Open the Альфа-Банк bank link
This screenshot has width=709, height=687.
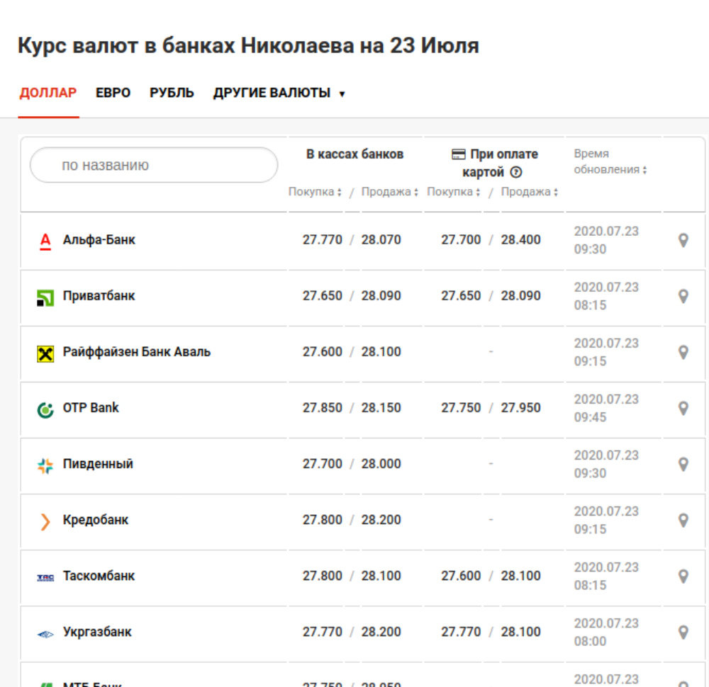coord(99,240)
